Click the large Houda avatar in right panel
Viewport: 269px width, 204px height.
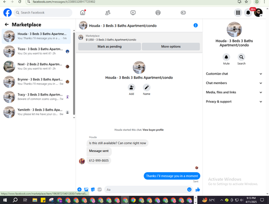(x=234, y=30)
